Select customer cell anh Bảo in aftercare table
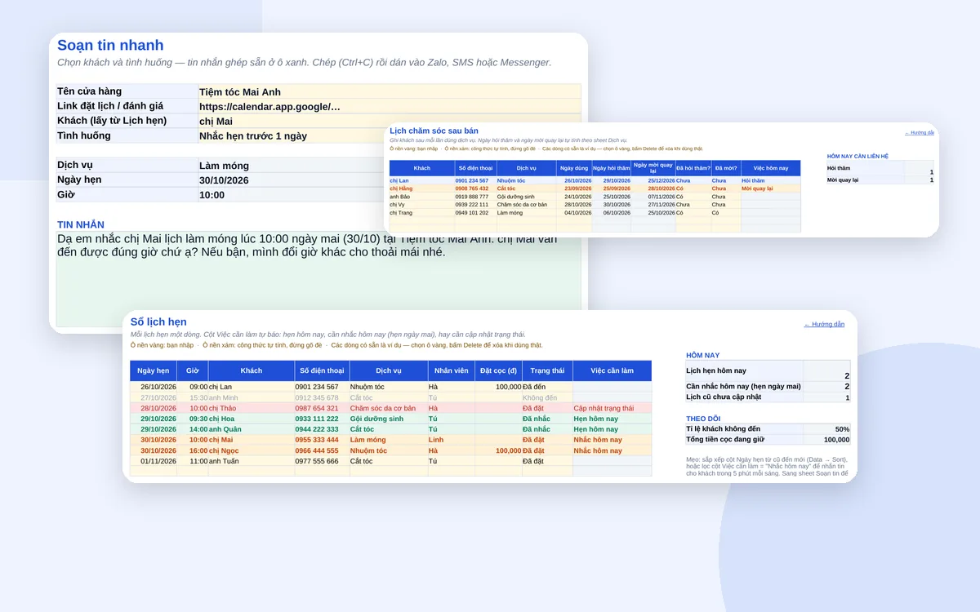The width and height of the screenshot is (980, 612). [421, 197]
